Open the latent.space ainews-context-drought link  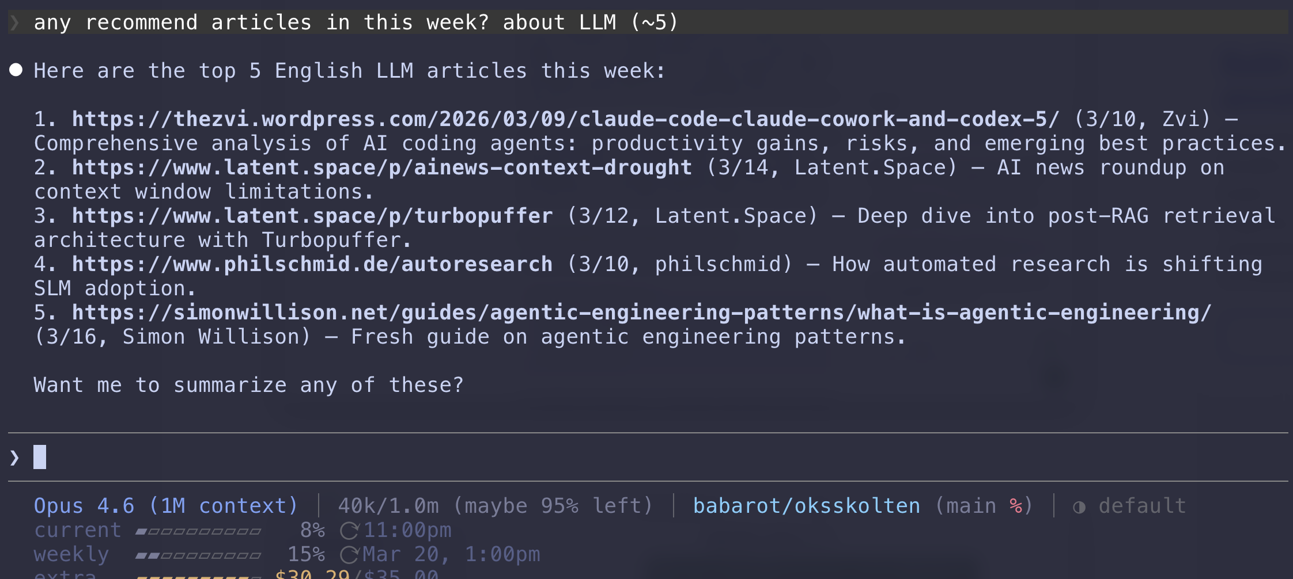coord(381,167)
